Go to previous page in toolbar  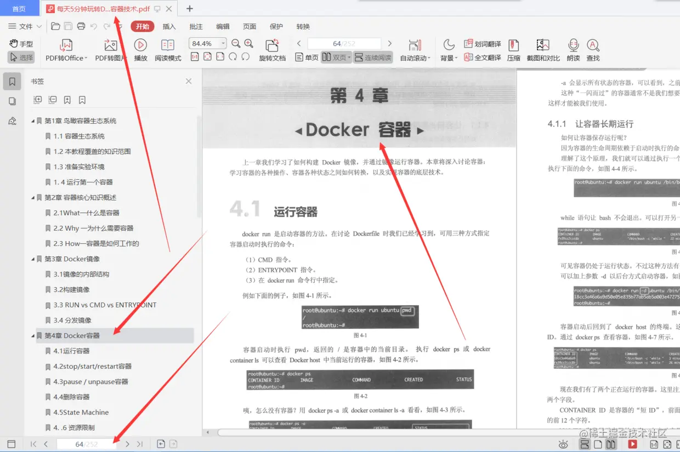point(299,44)
